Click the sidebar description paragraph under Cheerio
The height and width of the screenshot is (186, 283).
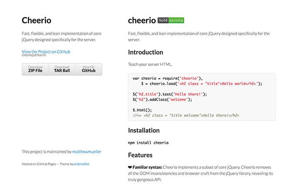(x=59, y=36)
